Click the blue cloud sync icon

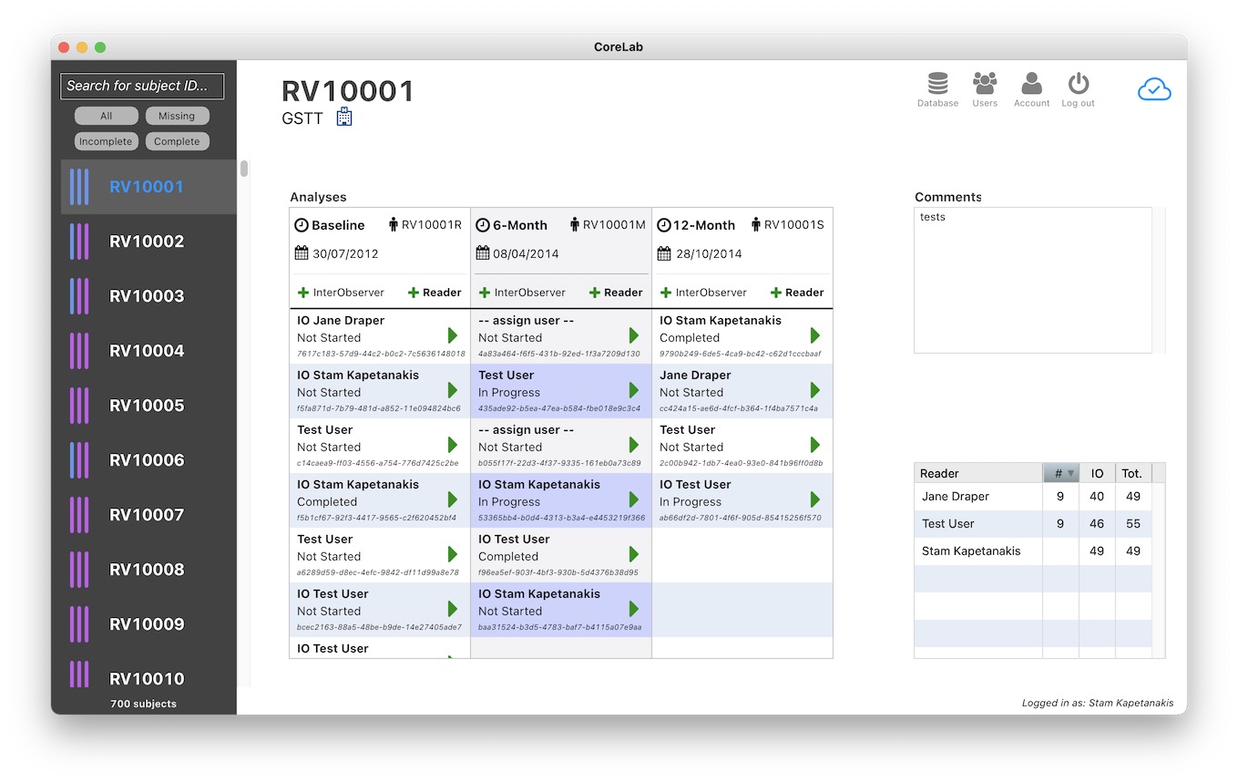coord(1154,89)
